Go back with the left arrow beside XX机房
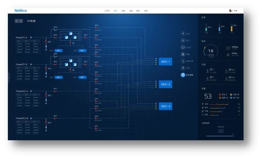The width and height of the screenshot is (262, 159). (17, 21)
